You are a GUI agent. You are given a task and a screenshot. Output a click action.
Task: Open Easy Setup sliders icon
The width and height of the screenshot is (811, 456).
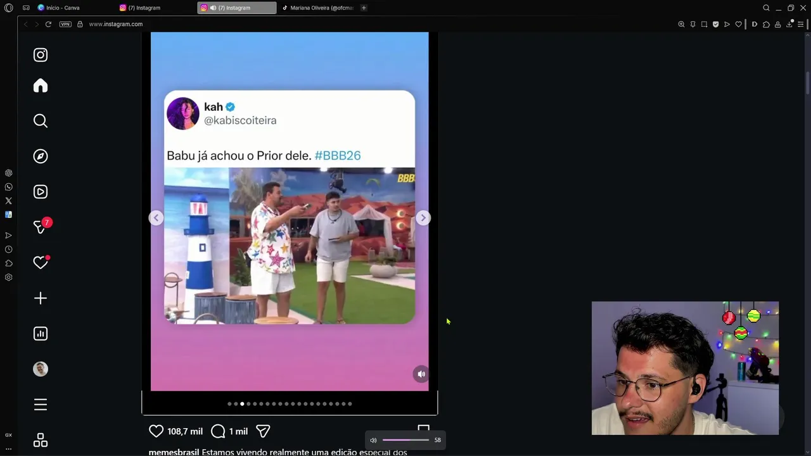click(x=801, y=24)
